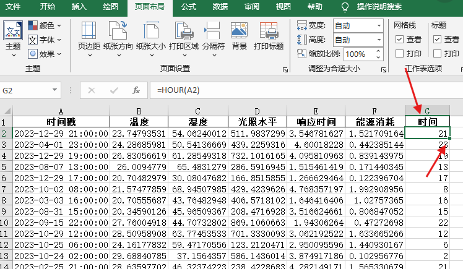Screen dimensions: 463x269
Task: Open the 高度 自动 dropdown
Action: pyautogui.click(x=379, y=40)
